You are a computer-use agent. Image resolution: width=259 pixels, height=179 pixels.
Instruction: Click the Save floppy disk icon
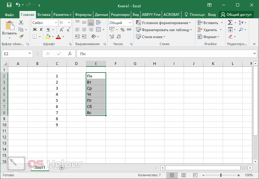coord(9,5)
